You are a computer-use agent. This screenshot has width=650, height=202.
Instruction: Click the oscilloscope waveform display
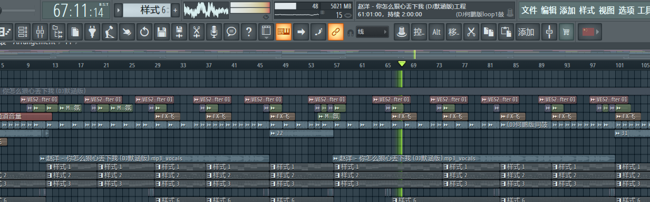point(206,9)
